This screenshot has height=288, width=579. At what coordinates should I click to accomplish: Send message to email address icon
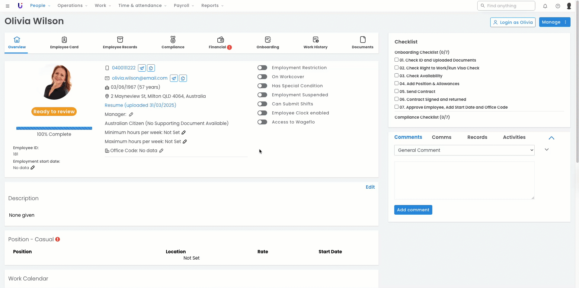[x=174, y=78]
